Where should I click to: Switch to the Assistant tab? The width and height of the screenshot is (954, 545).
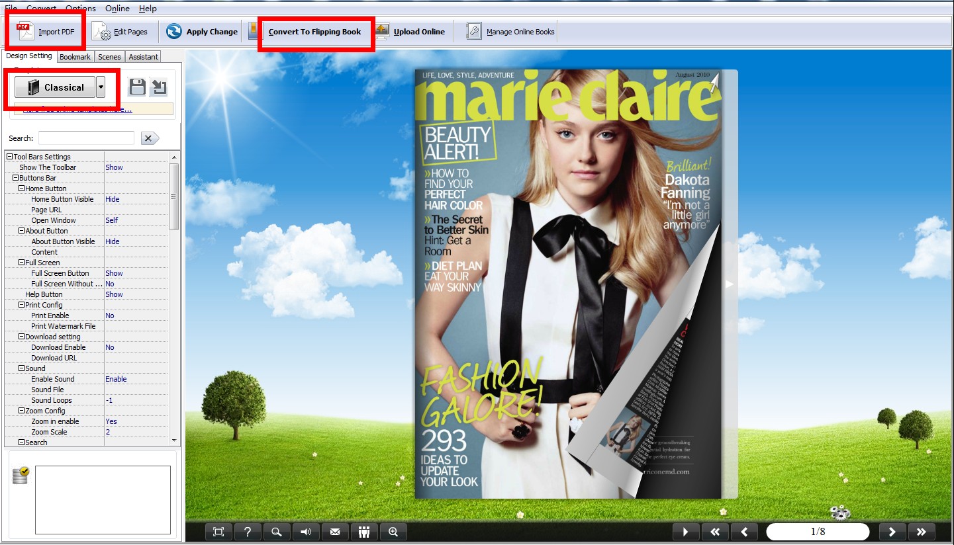[x=143, y=57]
